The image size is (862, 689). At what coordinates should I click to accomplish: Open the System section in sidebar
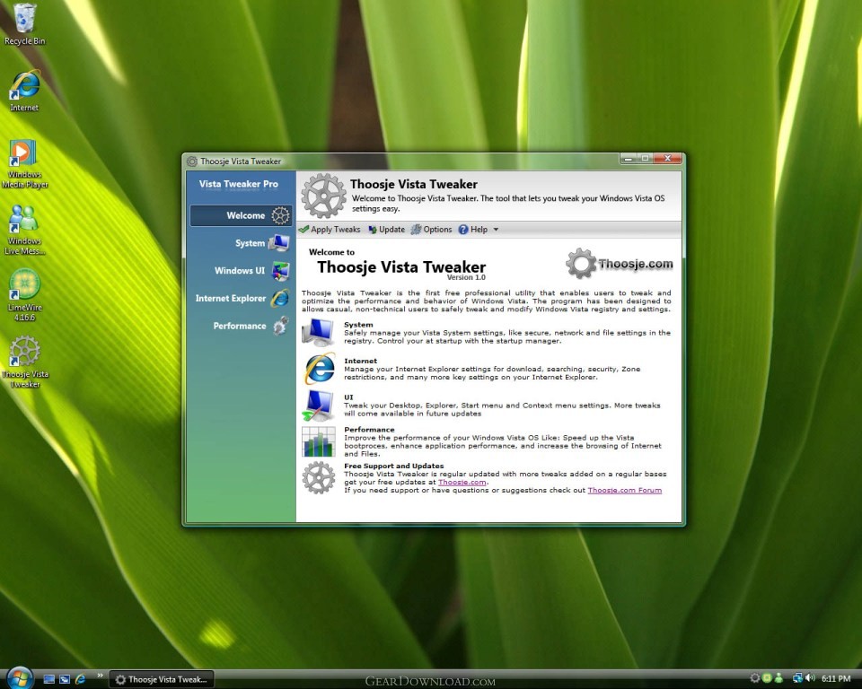[241, 243]
